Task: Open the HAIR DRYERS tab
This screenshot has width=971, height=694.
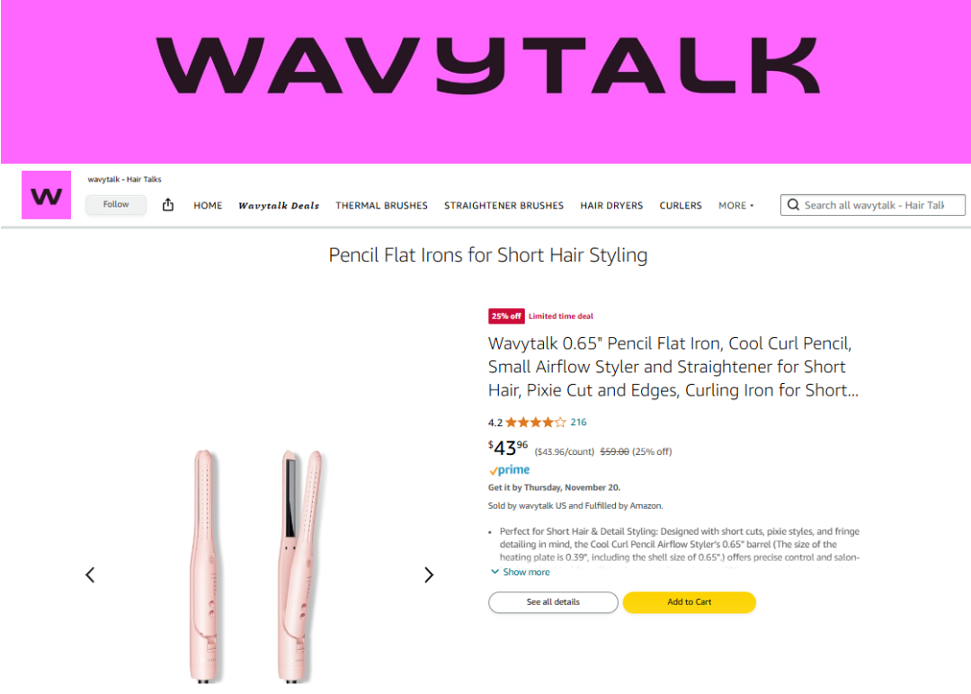Action: pos(611,206)
